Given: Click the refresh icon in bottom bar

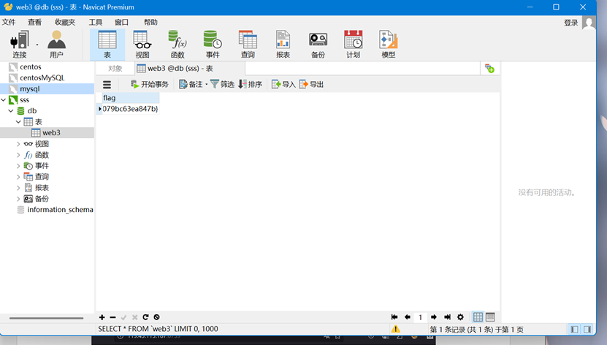Looking at the screenshot, I should pos(145,317).
